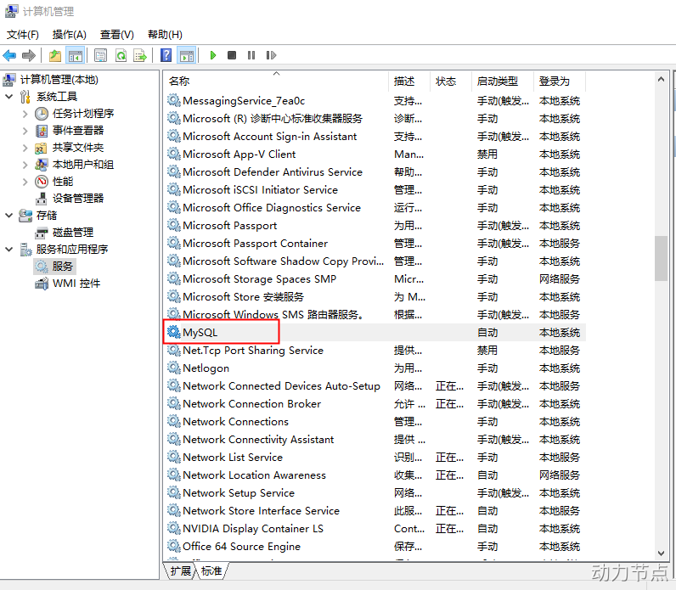
Task: Open 性能 in the tree
Action: [x=63, y=182]
